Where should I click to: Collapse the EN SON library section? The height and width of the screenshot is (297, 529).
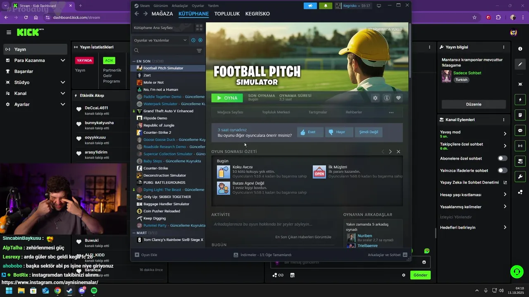point(134,61)
